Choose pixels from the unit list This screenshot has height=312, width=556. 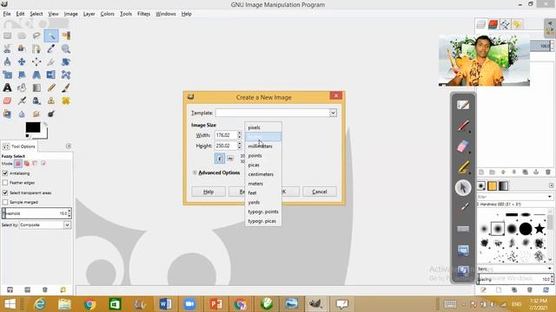254,127
